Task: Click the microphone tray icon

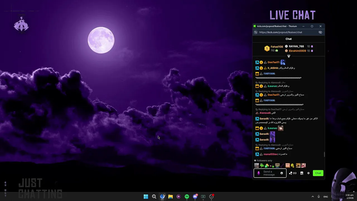Action: click(x=319, y=197)
